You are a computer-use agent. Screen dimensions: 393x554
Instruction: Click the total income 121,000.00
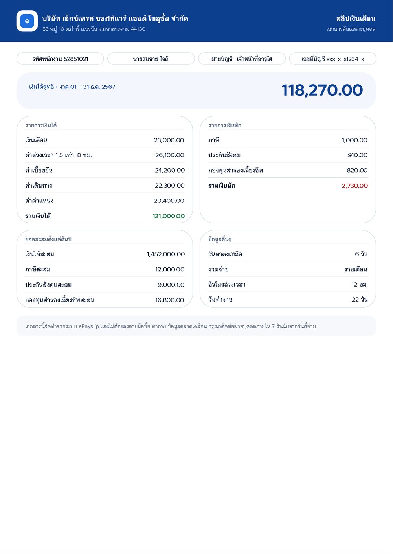[169, 216]
